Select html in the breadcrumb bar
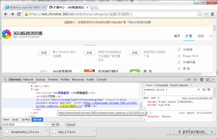Image resolution: width=218 pixels, height=139 pixels. 6,119
